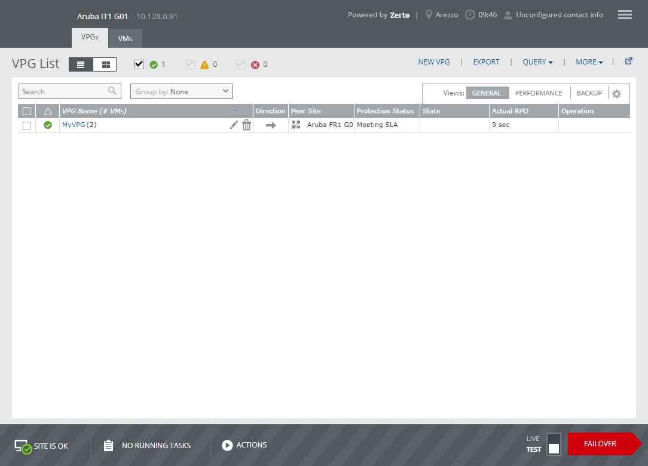Delete MyVPG using the trash icon
Image resolution: width=648 pixels, height=466 pixels.
(x=247, y=125)
